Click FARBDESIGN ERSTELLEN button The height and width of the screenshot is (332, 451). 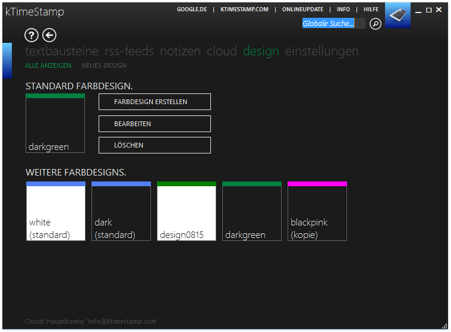pyautogui.click(x=154, y=102)
